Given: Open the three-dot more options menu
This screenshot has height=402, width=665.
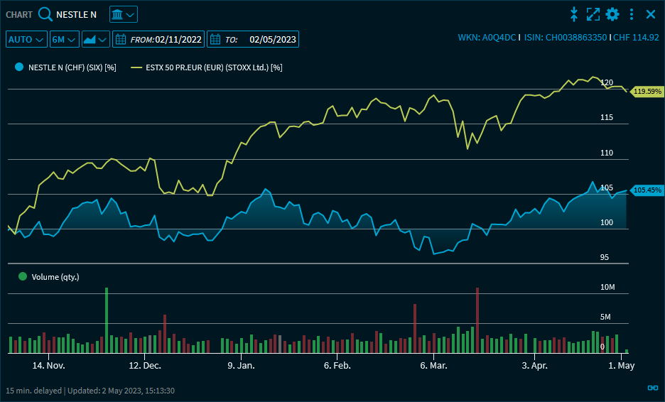Looking at the screenshot, I should [632, 14].
